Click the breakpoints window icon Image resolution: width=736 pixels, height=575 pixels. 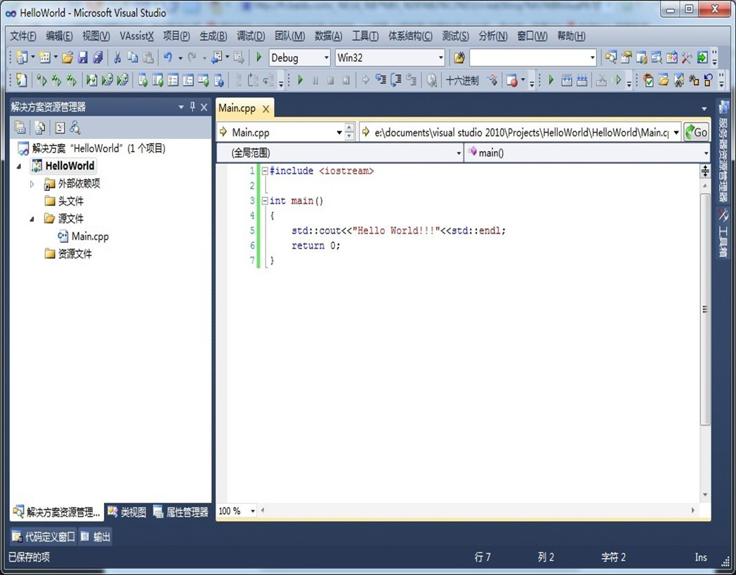click(x=512, y=80)
